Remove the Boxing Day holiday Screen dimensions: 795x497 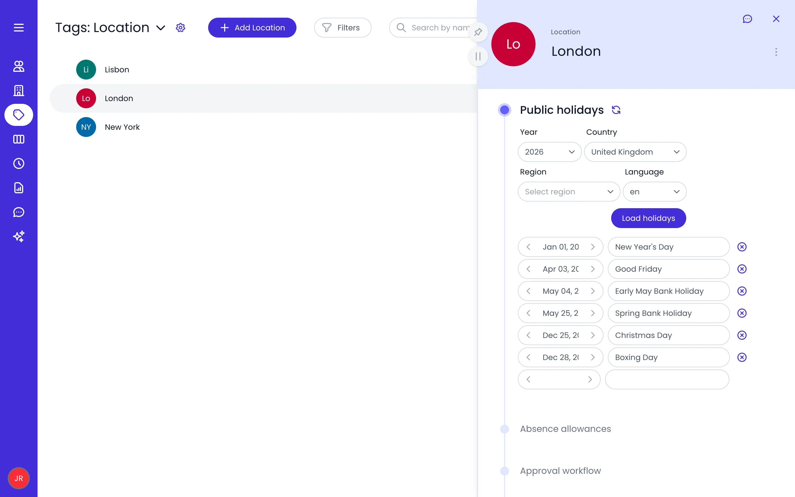click(742, 357)
